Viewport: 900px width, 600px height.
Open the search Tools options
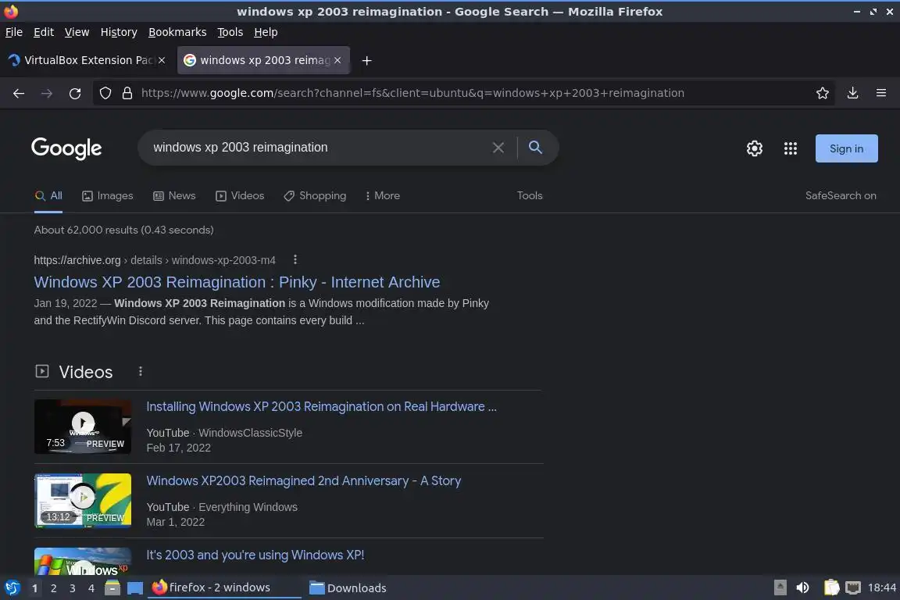click(x=529, y=196)
